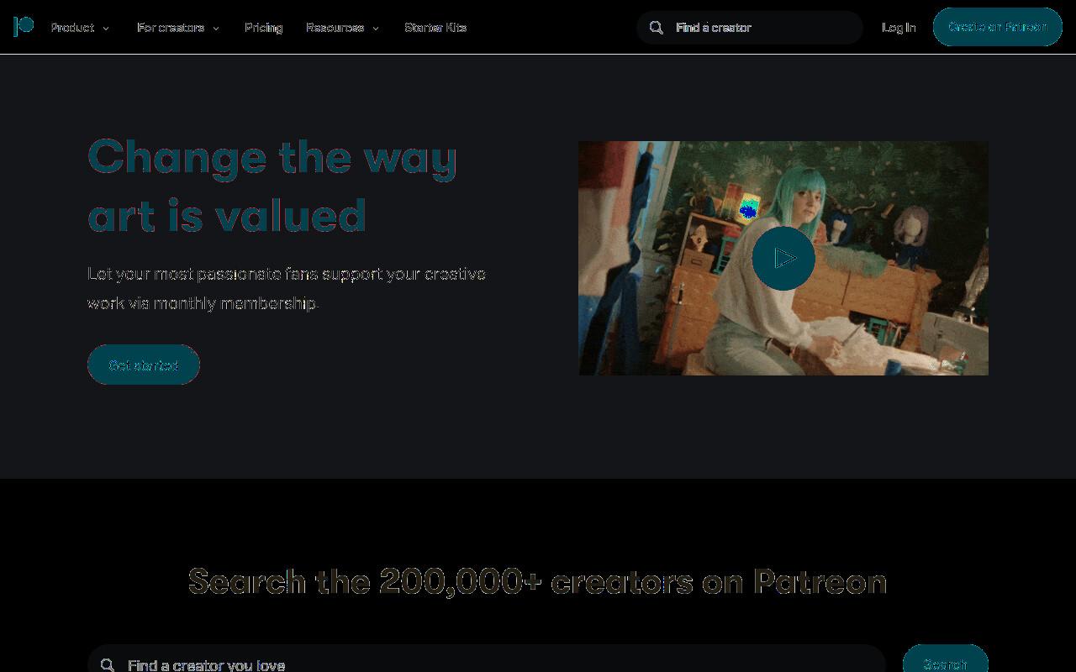Focus the Find a creator you love field

click(x=487, y=659)
